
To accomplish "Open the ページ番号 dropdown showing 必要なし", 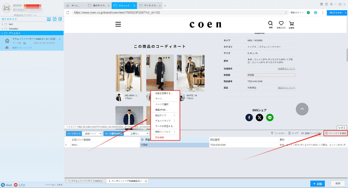I will [x=136, y=134].
